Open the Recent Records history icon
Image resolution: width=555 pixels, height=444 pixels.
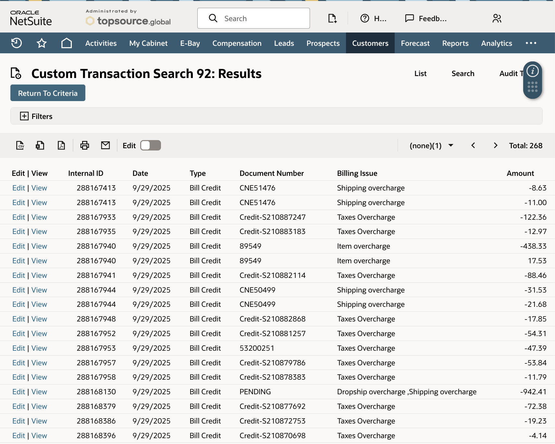[17, 43]
